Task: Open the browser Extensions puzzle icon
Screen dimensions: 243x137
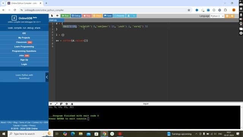Action: click(225, 10)
